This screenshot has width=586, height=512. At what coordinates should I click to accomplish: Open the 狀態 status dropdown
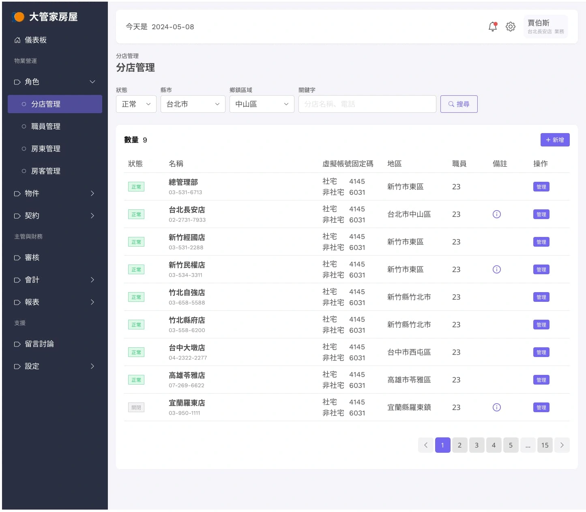point(136,104)
